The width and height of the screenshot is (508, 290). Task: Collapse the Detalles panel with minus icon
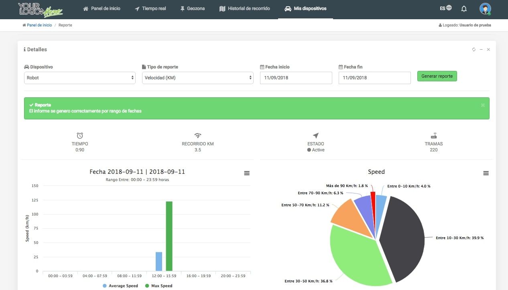(x=481, y=50)
